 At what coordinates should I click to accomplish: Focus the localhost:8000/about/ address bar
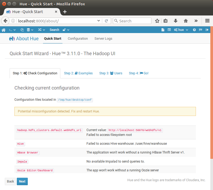click(x=57, y=21)
